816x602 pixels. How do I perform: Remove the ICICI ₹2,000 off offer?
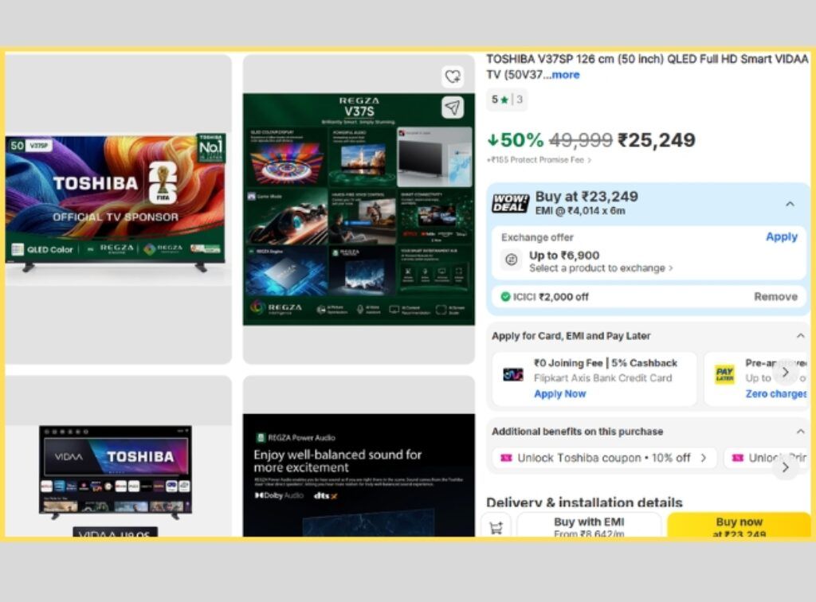[x=775, y=296]
